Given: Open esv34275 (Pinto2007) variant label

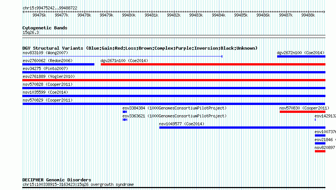Looking at the screenshot, I should point(45,68).
